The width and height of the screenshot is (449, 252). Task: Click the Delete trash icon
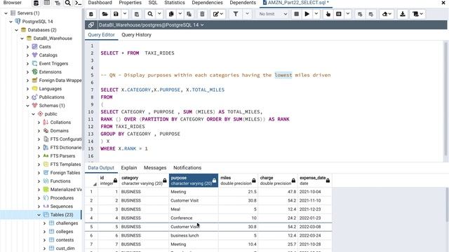[x=202, y=14]
